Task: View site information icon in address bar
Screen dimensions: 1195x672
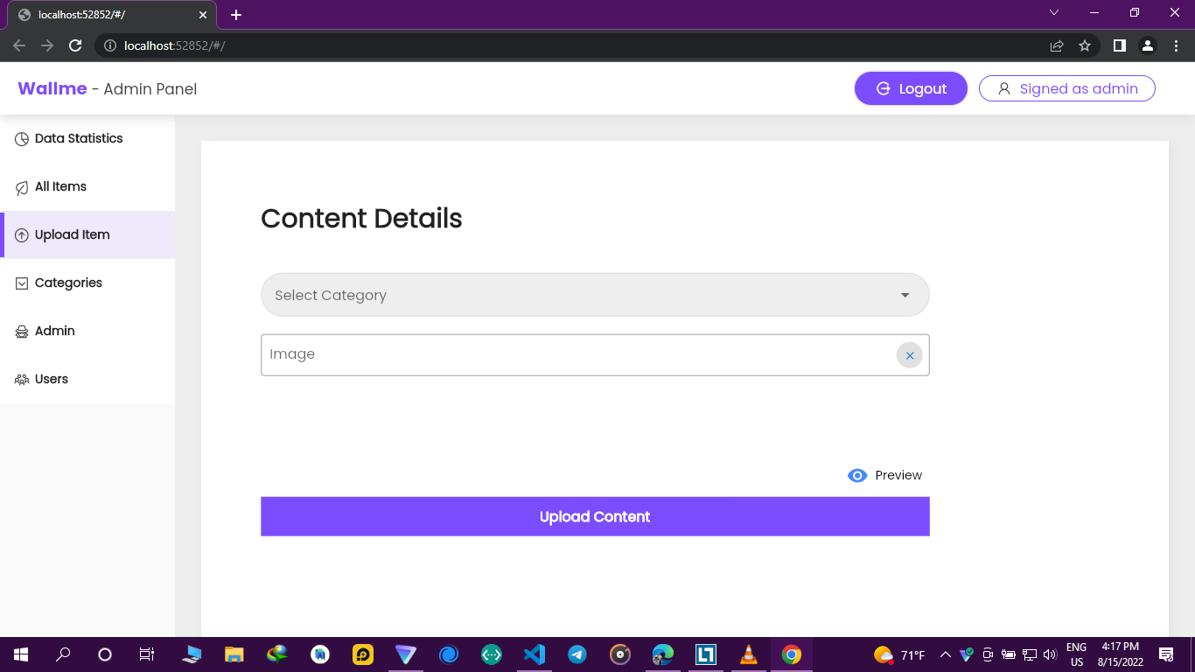Action: tap(110, 45)
